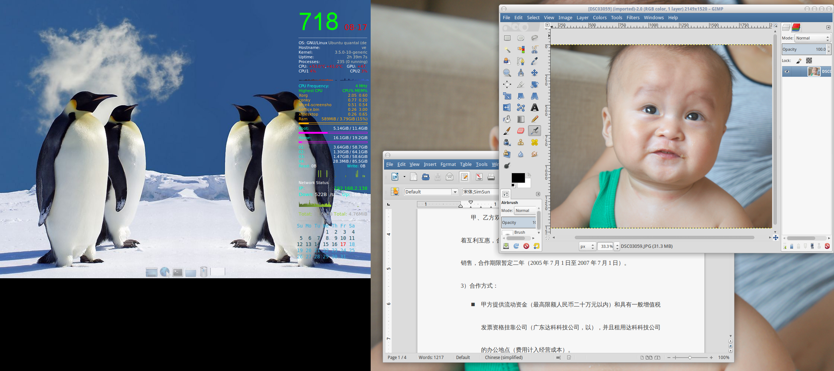834x371 pixels.
Task: Open GIMP Filters menu
Action: click(633, 17)
